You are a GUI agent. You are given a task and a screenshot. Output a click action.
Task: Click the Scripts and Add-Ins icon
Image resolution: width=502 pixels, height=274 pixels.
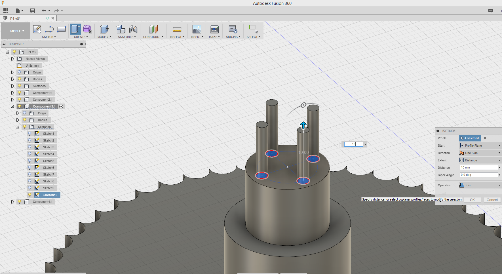(233, 29)
